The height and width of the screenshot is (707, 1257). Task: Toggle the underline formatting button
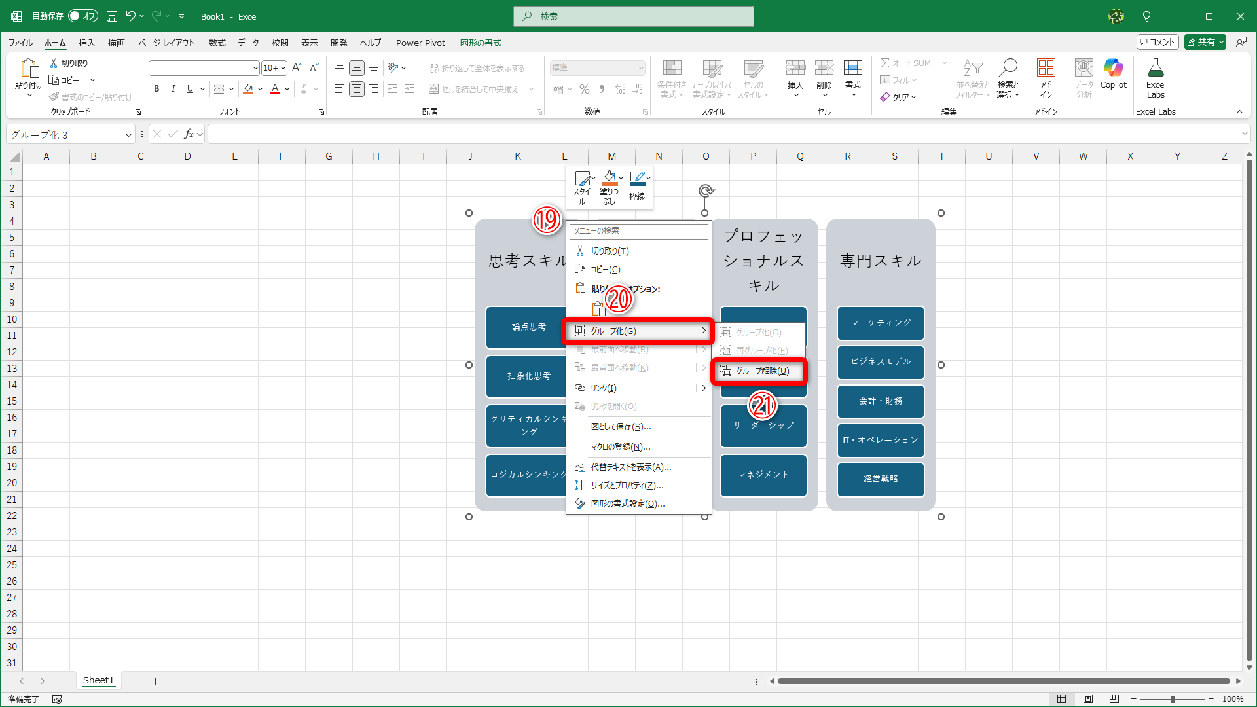[x=190, y=89]
